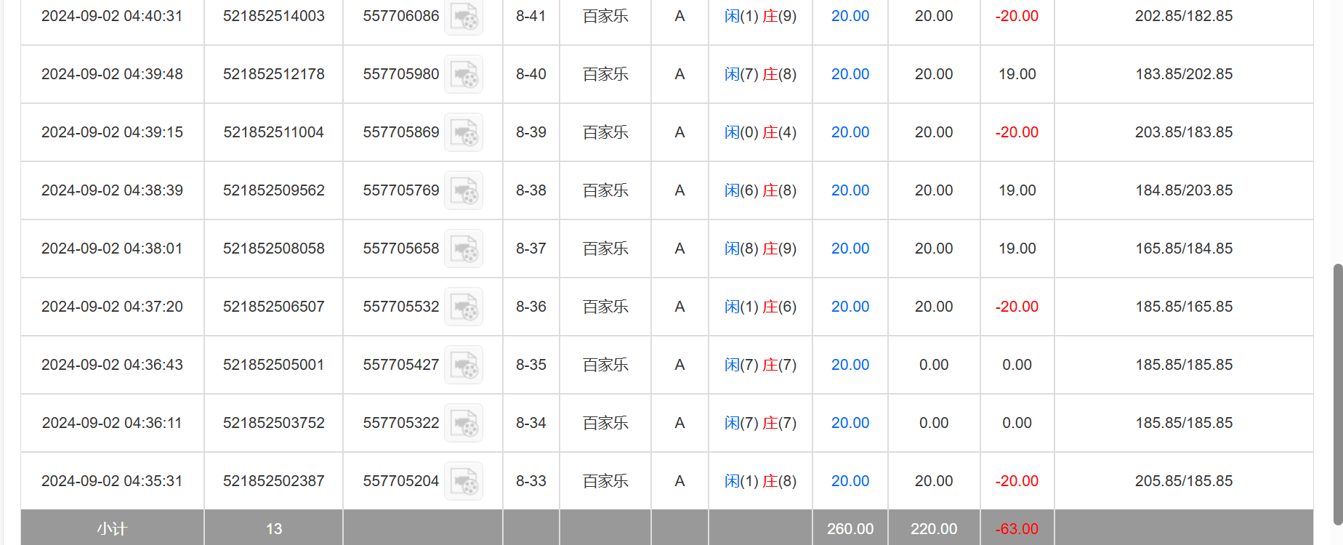Open video icon for round 557705204
1343x545 pixels.
point(464,481)
